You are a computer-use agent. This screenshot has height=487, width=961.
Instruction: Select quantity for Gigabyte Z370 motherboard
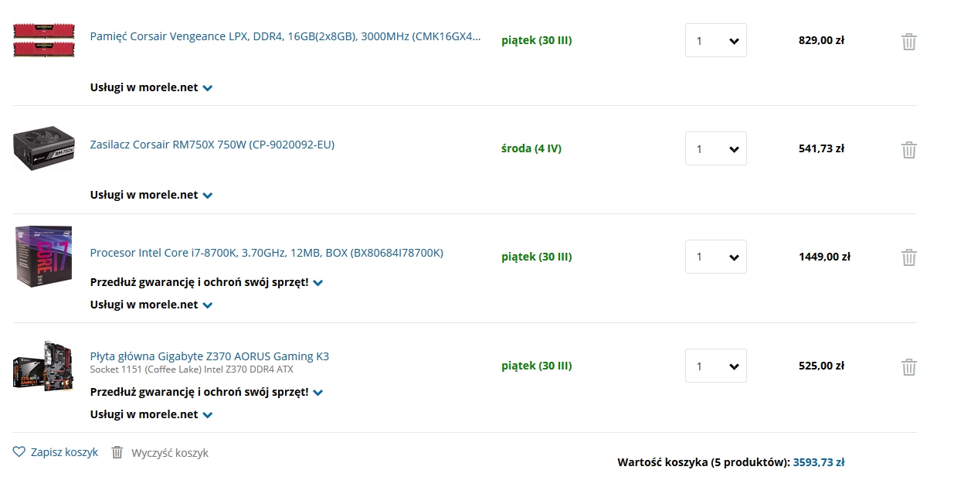[x=716, y=366]
